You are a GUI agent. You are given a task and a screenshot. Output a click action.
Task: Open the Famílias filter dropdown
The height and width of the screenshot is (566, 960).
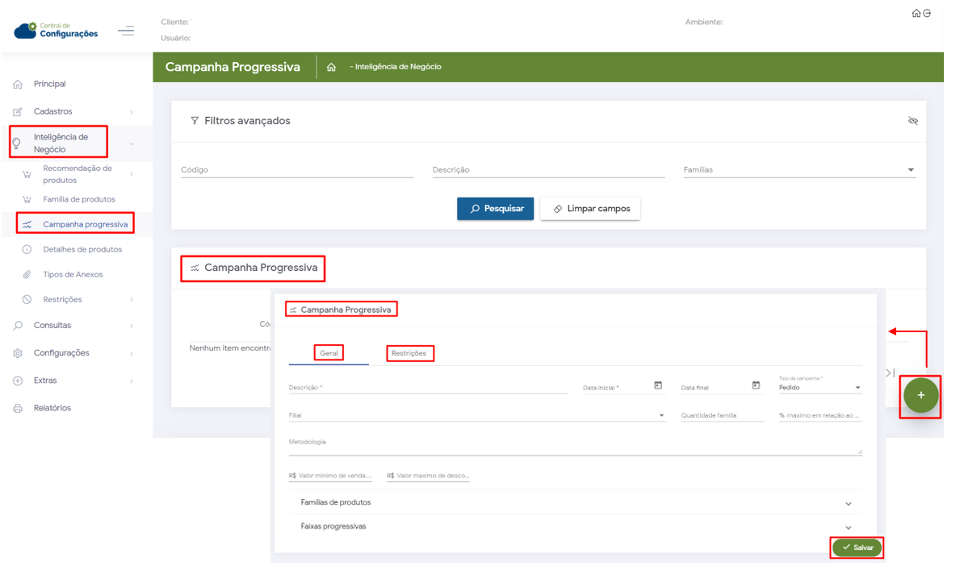[911, 170]
